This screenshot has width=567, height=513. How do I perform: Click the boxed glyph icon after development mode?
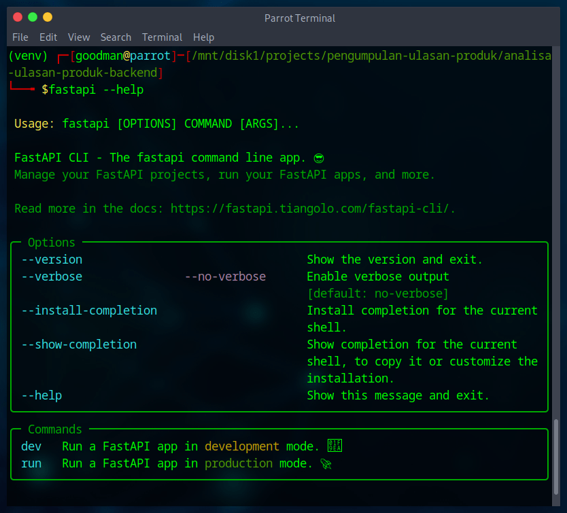(x=334, y=446)
